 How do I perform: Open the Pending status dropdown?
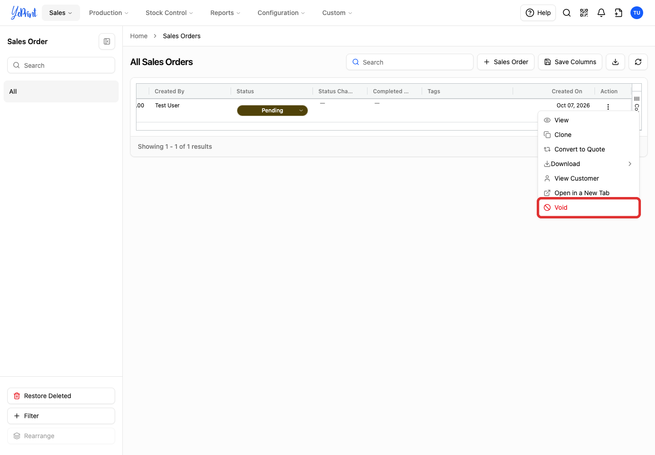272,111
